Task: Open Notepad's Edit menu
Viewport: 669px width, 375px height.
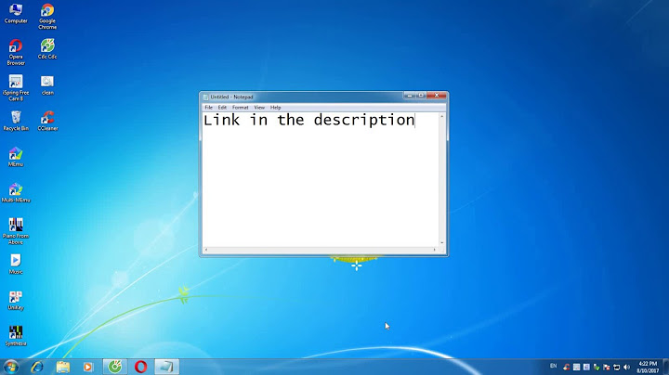Action: point(222,108)
